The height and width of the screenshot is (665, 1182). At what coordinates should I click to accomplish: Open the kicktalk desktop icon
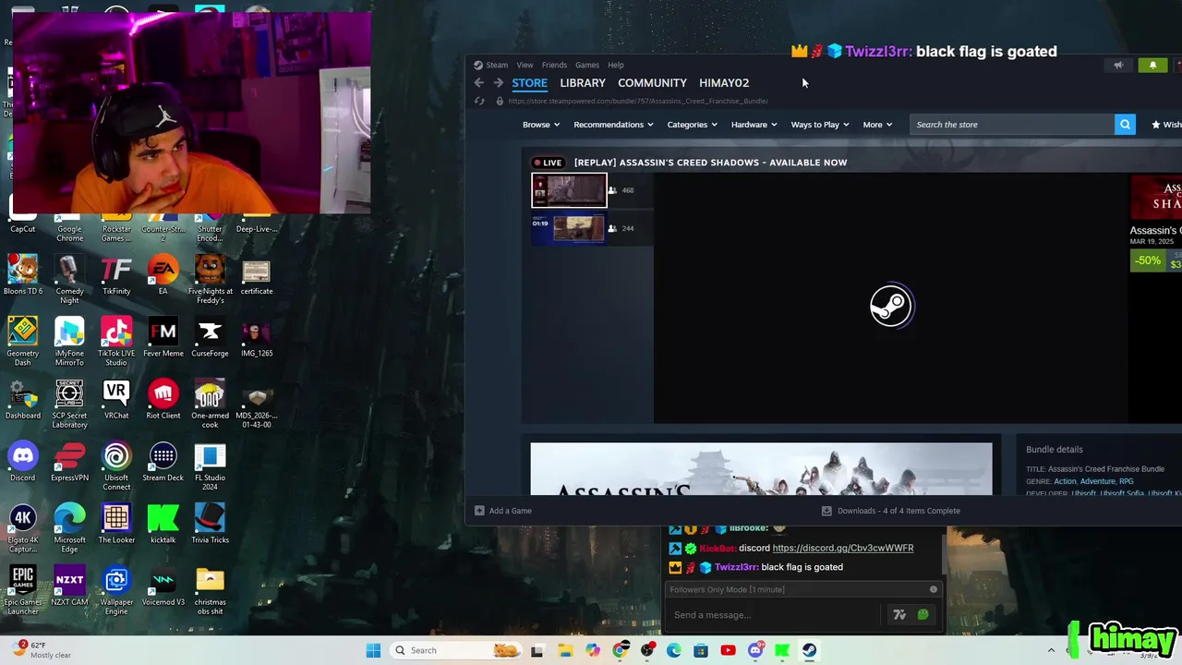pos(163,524)
